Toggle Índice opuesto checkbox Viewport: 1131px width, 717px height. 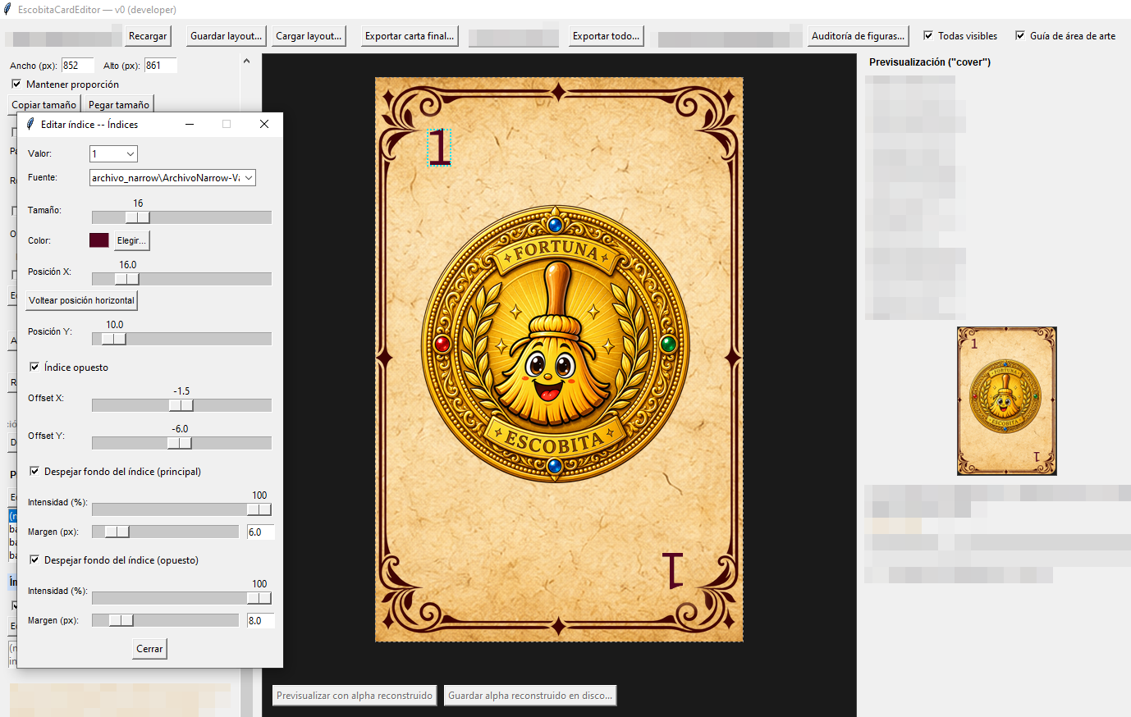pos(34,367)
